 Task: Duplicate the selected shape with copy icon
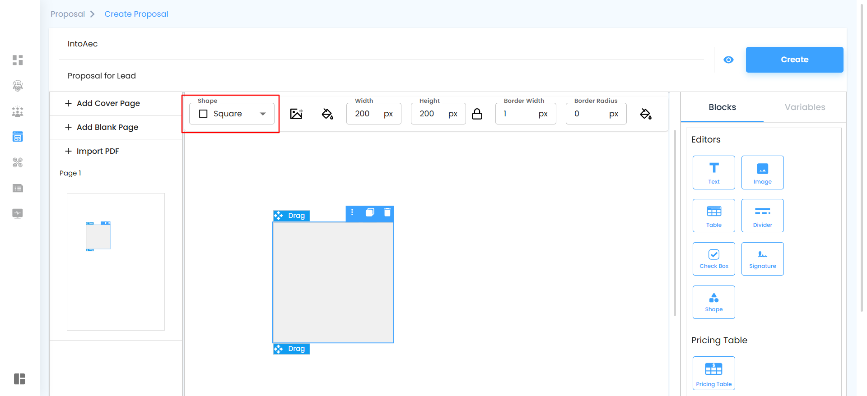370,212
